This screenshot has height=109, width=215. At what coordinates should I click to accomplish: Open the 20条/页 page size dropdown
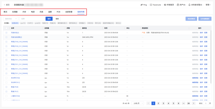point(138,103)
